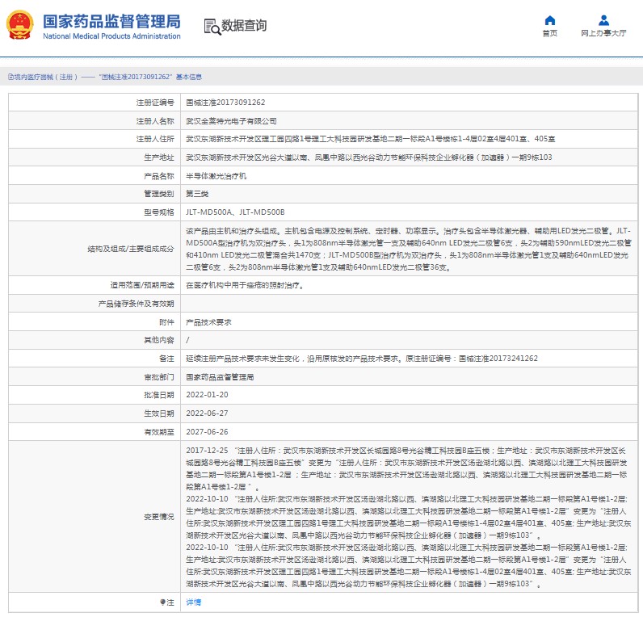Viewport: 643px width, 617px height.
Task: Open the 网上办事大厅 user icon
Action: 603,20
